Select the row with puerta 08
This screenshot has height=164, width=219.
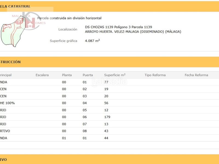tap(109, 131)
